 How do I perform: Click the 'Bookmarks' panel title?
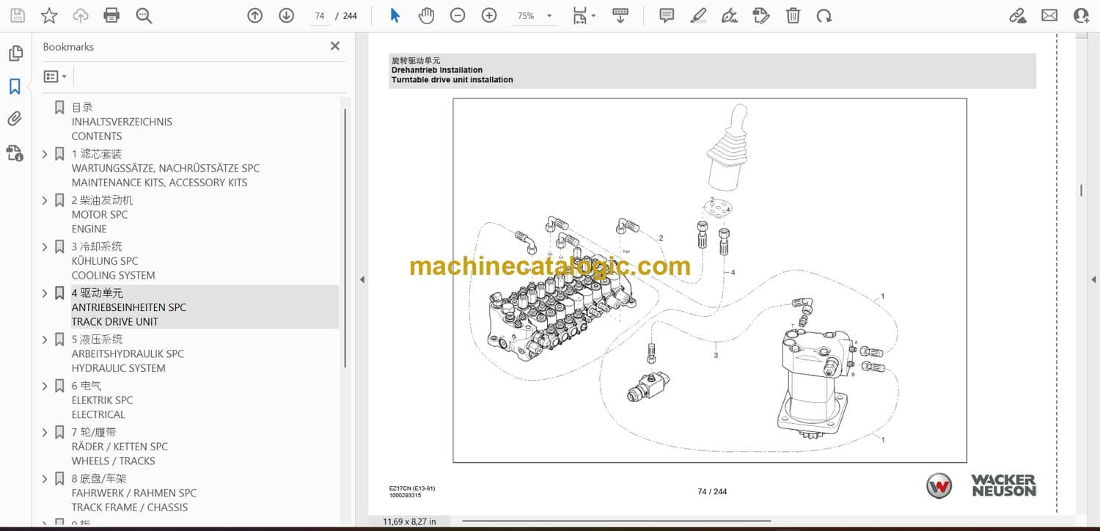[68, 47]
